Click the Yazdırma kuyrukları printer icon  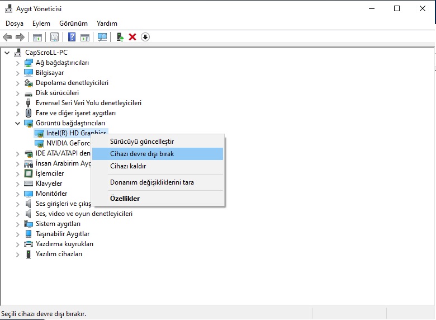(29, 244)
